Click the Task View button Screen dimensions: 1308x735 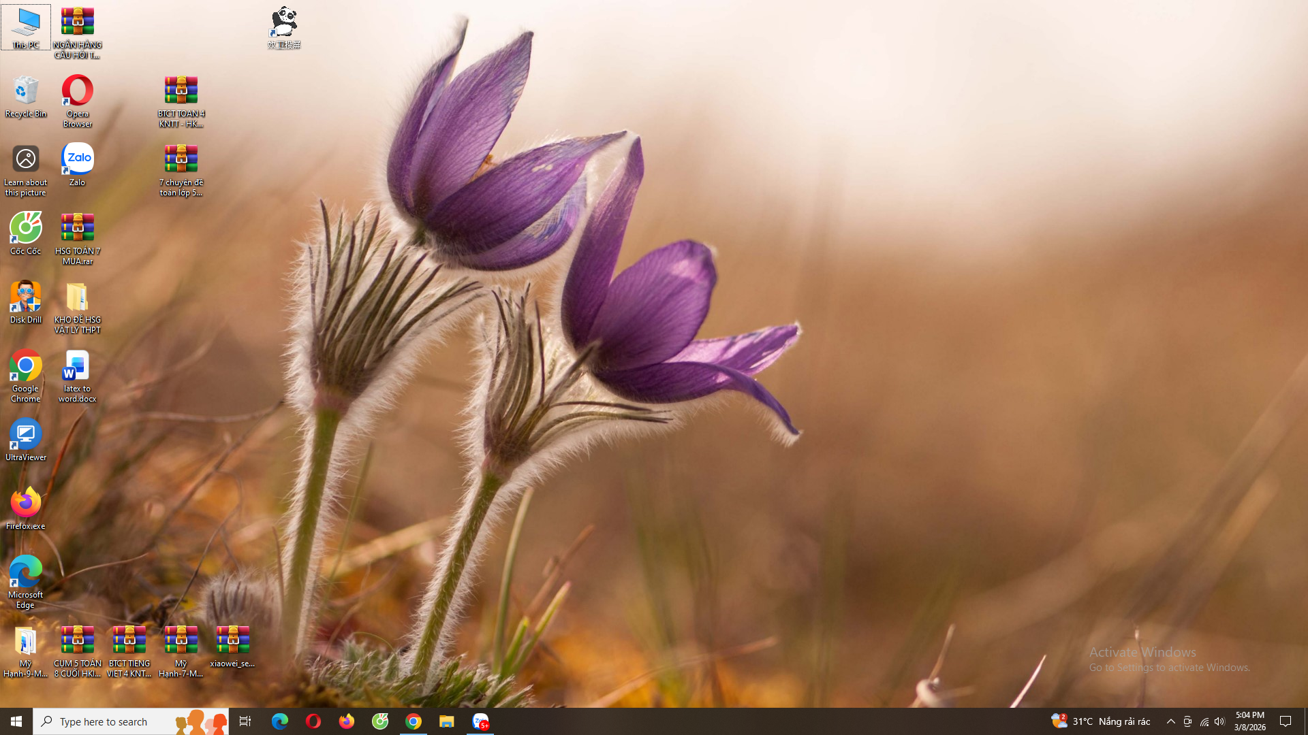coord(245,721)
